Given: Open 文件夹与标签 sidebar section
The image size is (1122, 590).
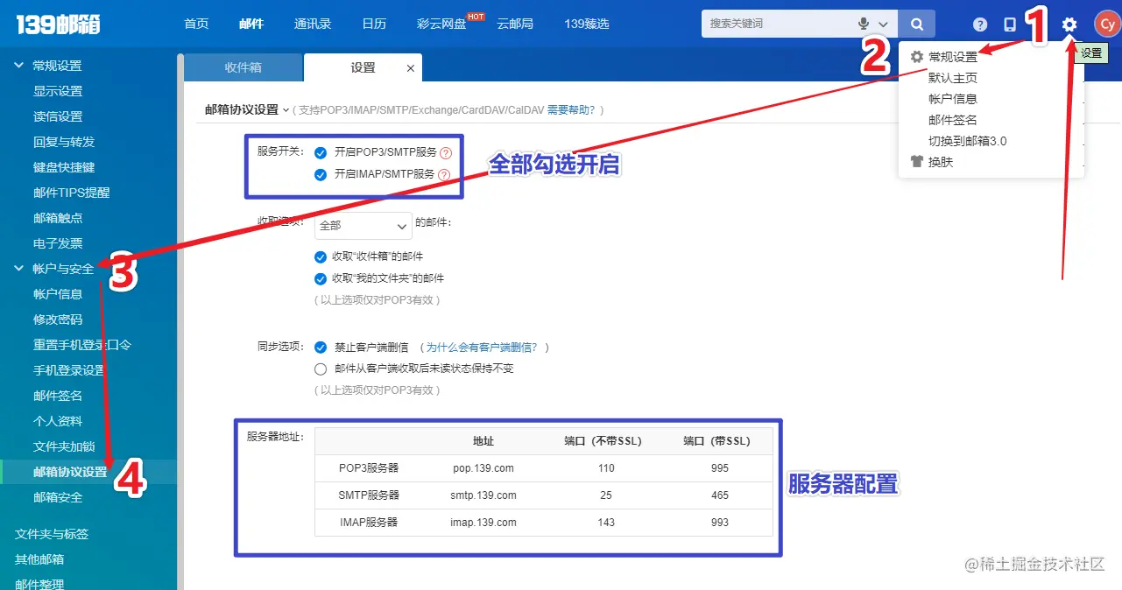Looking at the screenshot, I should [52, 534].
